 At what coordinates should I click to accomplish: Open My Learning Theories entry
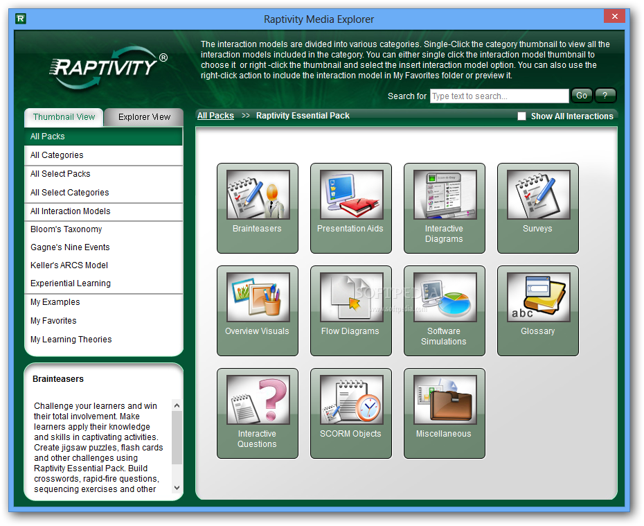[x=103, y=340]
